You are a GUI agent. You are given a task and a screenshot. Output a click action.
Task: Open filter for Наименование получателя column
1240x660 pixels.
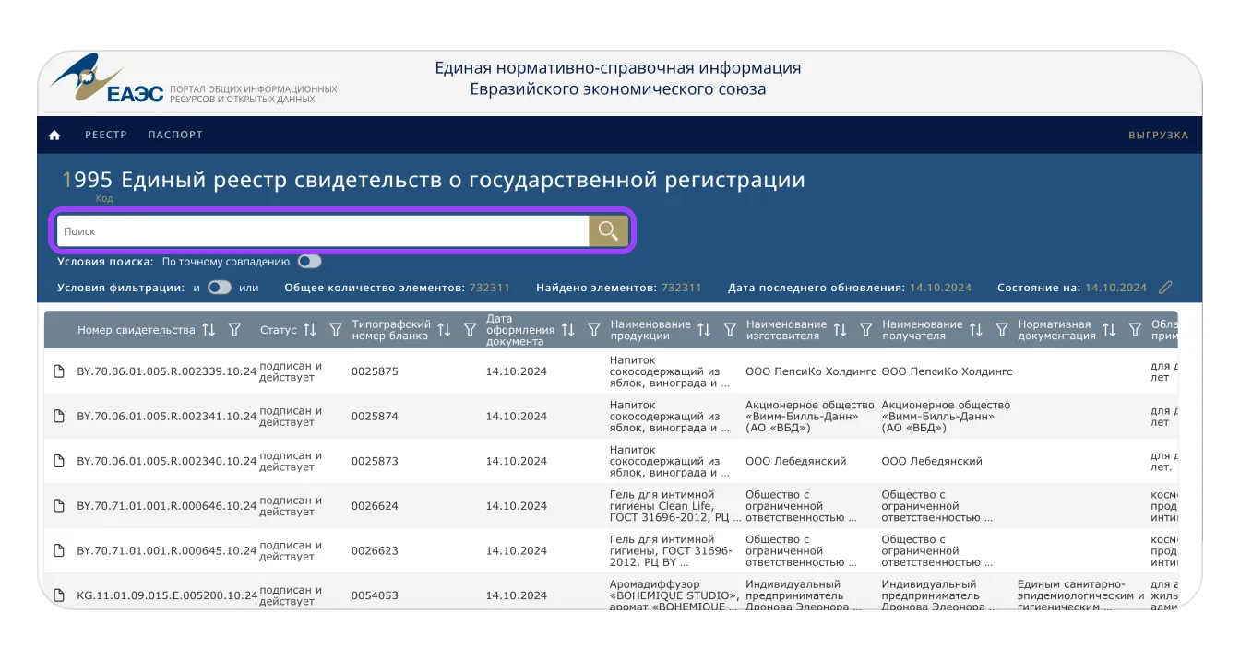pyautogui.click(x=1002, y=330)
